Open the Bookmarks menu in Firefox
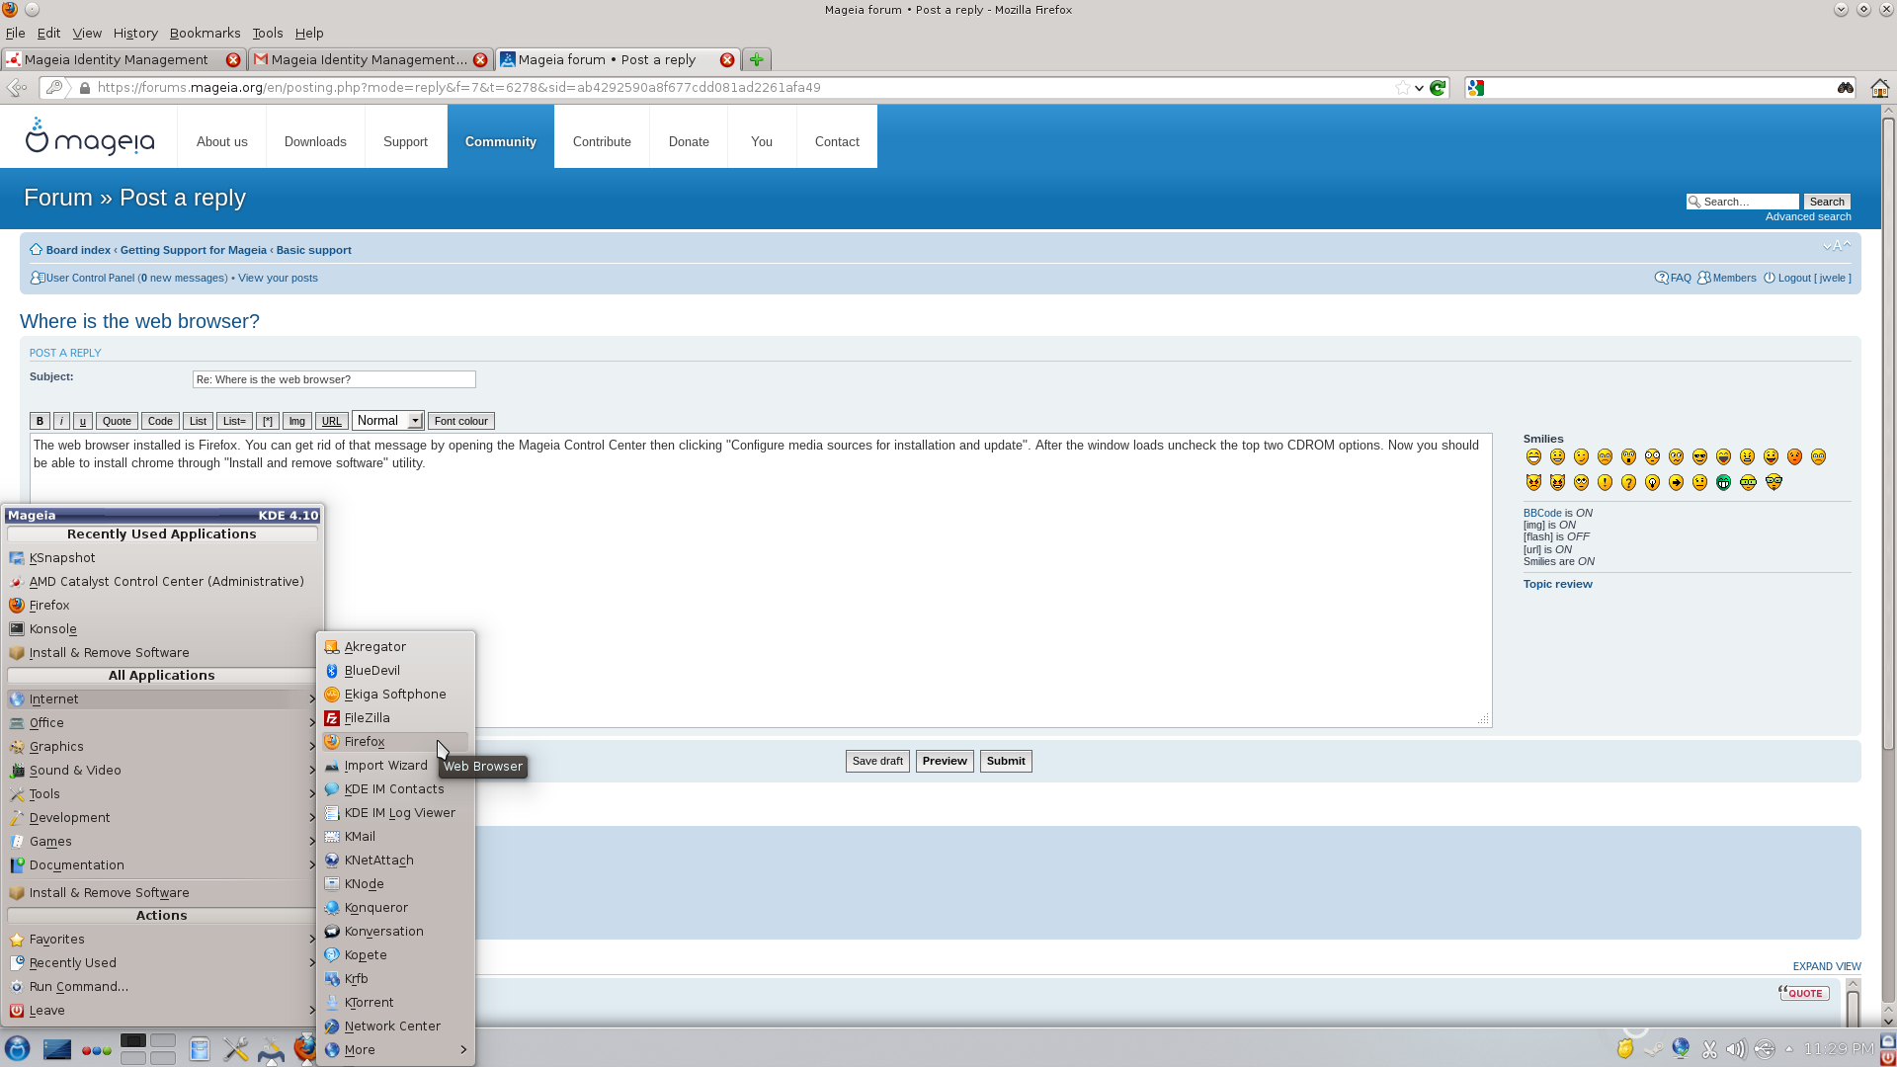 [205, 33]
